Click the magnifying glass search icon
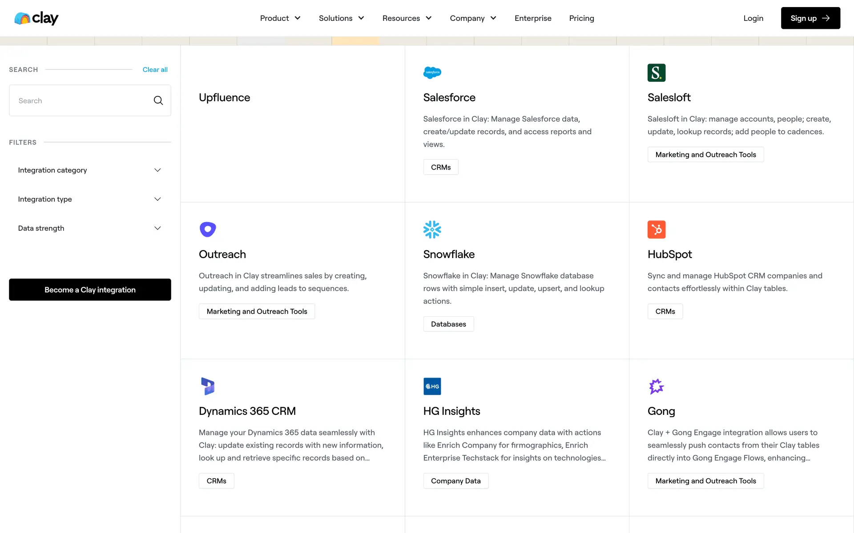This screenshot has width=854, height=533. coord(158,100)
